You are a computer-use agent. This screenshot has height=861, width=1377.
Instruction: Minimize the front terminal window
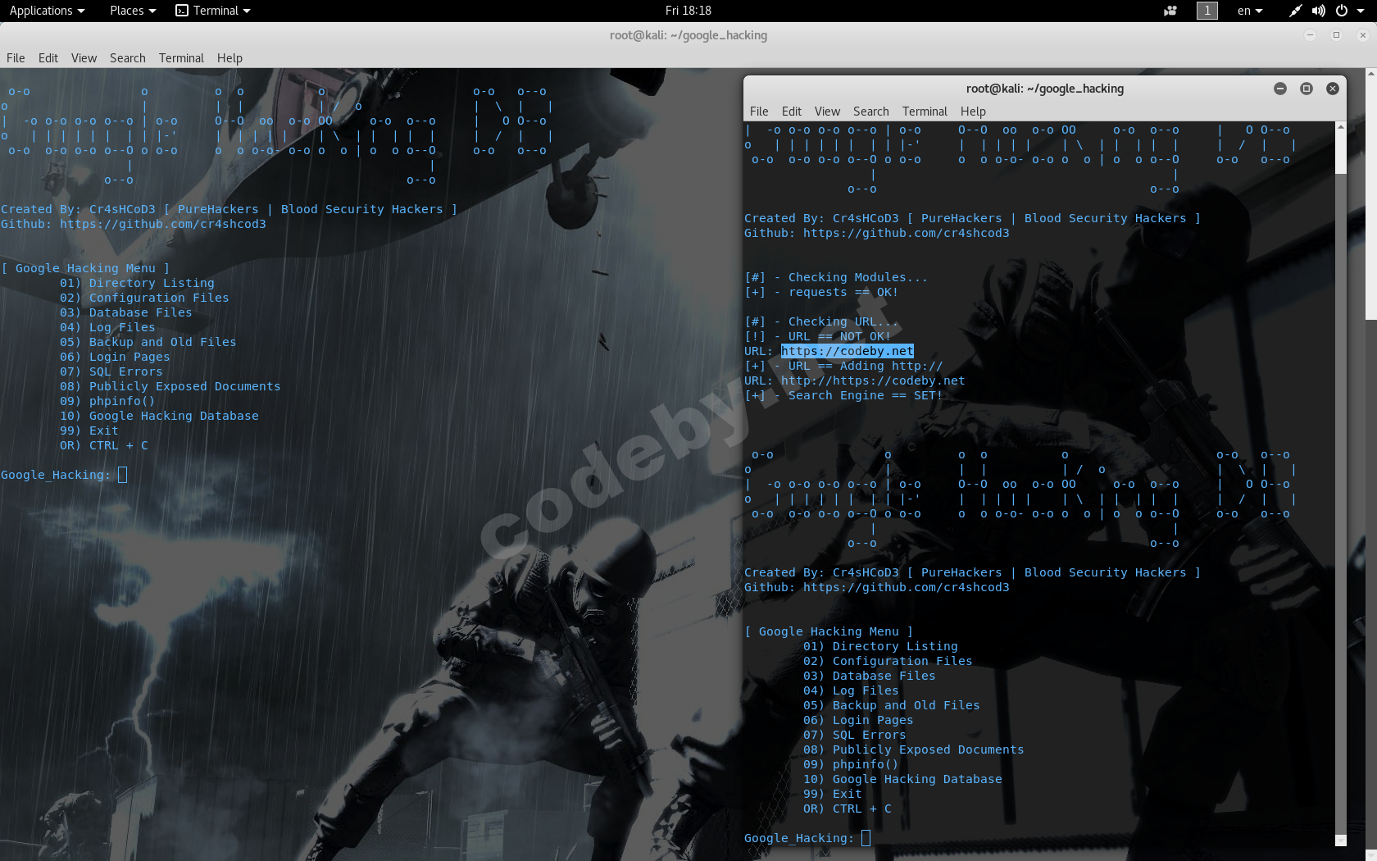tap(1279, 89)
